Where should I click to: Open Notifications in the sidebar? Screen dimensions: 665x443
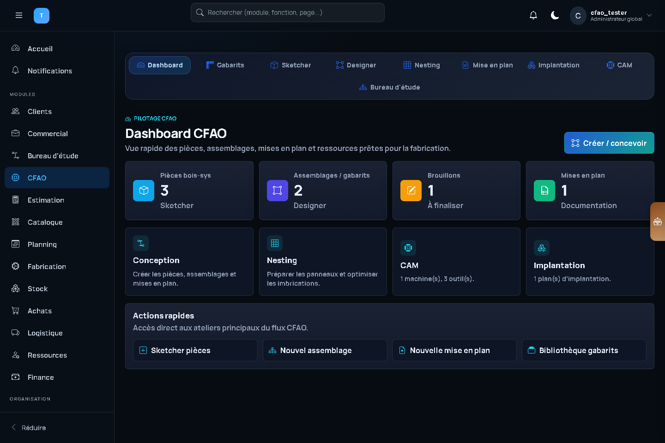click(x=57, y=71)
